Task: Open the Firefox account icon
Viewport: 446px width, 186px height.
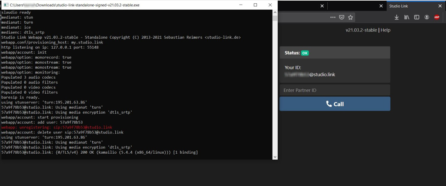Action: tap(427, 17)
